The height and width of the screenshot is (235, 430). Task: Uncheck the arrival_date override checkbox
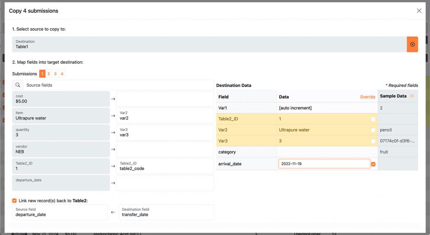[x=373, y=164]
